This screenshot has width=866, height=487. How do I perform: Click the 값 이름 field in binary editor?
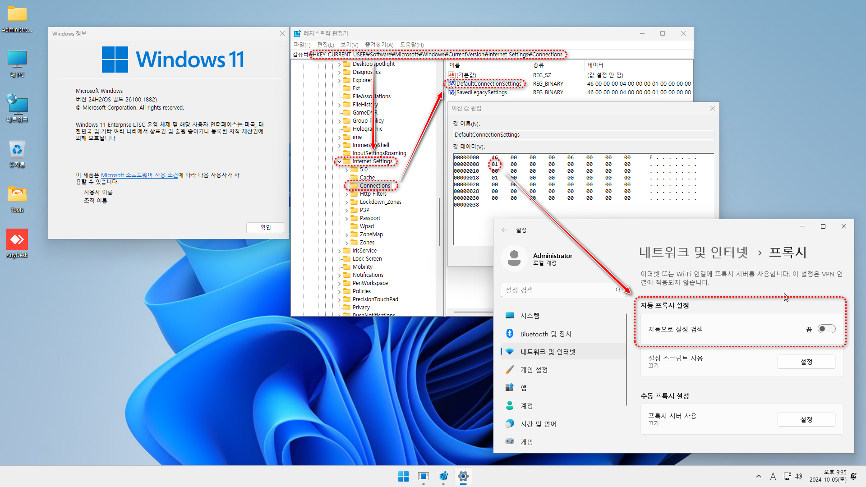(x=584, y=135)
